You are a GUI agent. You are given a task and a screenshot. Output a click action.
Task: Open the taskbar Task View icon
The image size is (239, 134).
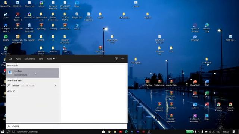(14, 131)
